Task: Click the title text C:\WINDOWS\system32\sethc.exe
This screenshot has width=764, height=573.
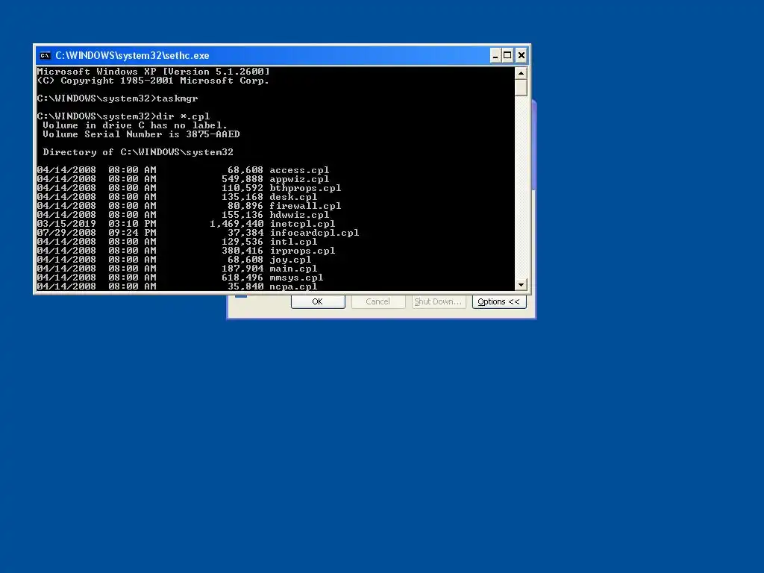Action: coord(132,55)
